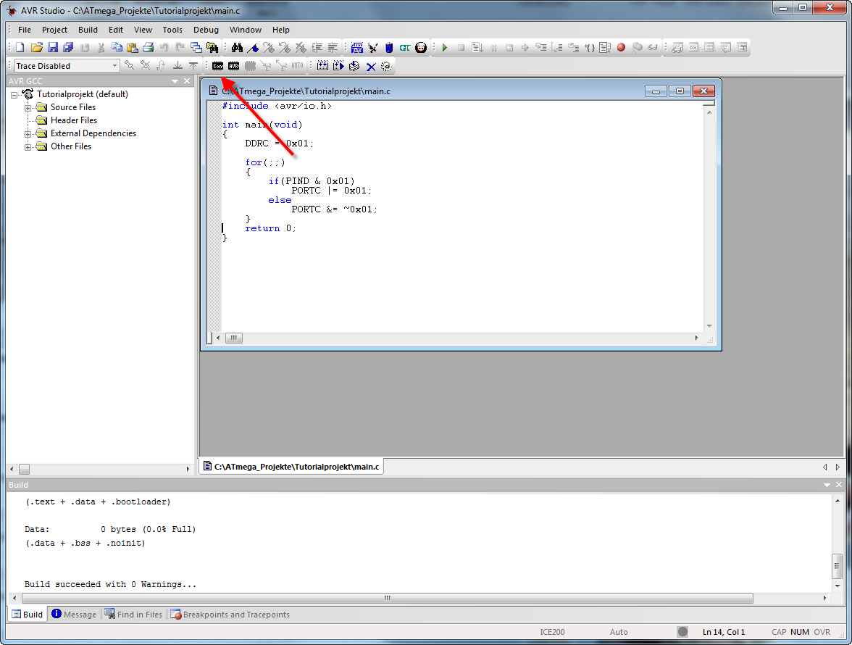Open the Debug menu
This screenshot has width=852, height=645.
click(x=206, y=30)
